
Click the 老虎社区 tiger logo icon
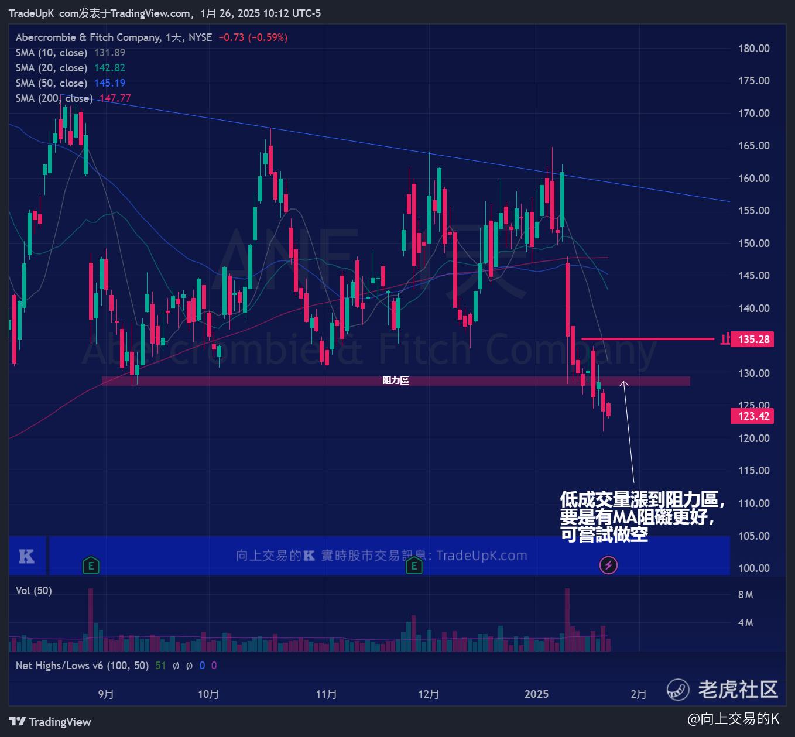(x=679, y=690)
